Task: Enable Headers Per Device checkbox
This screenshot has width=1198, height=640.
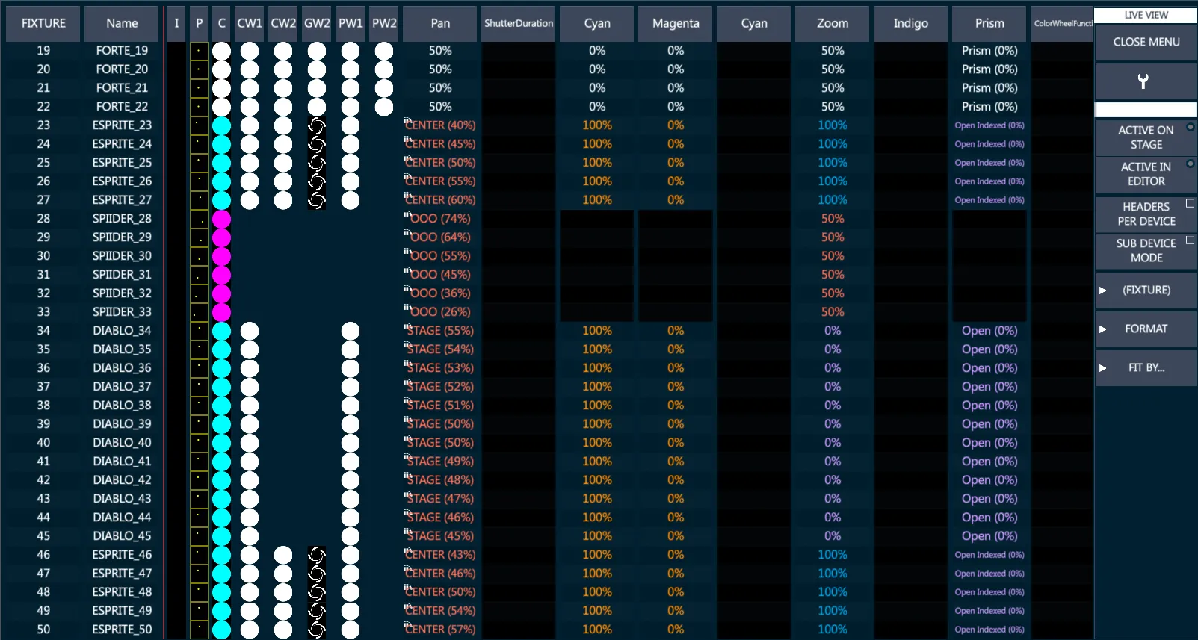Action: [1190, 203]
